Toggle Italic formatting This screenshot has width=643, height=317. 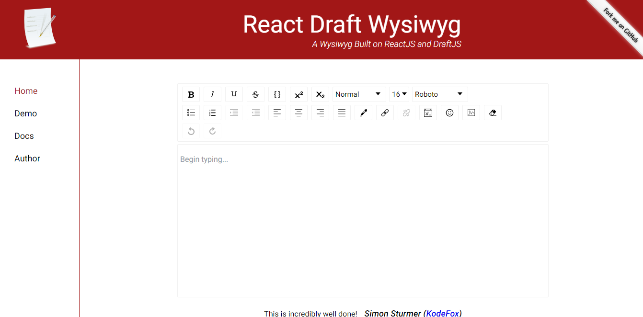click(x=212, y=94)
